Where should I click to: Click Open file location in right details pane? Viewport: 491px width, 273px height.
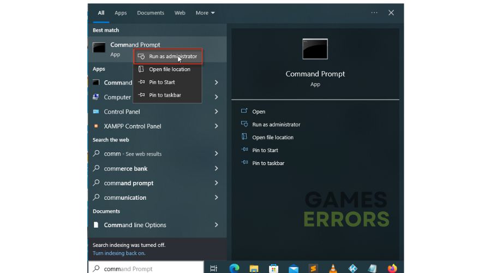273,137
